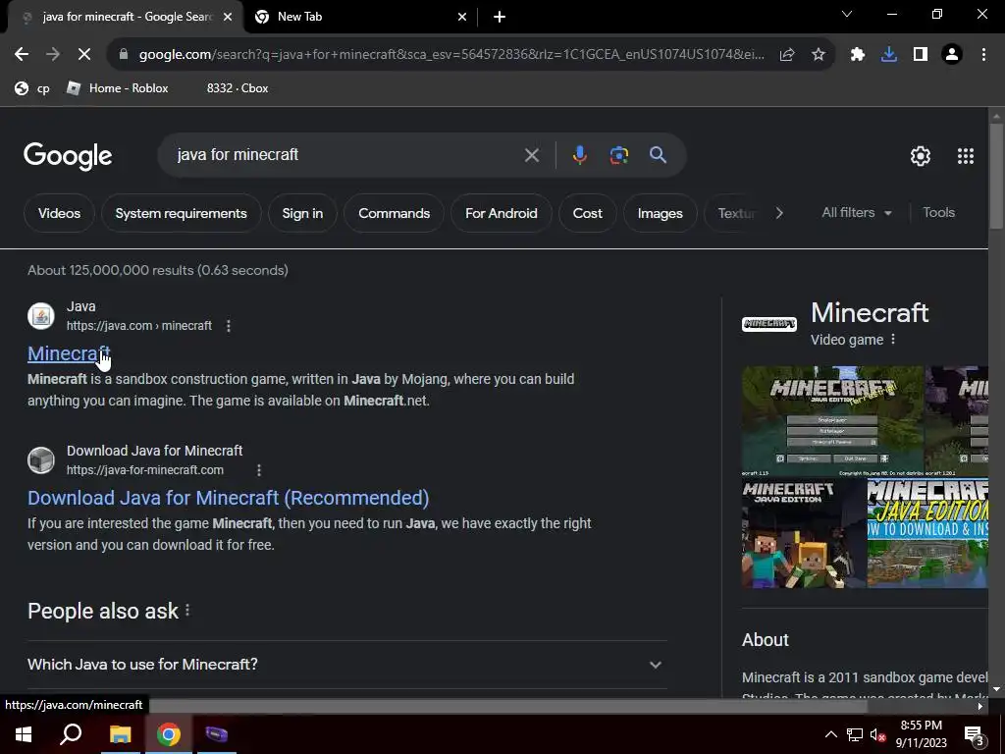1005x754 pixels.
Task: Select the java for minecraft search tab
Action: click(126, 17)
